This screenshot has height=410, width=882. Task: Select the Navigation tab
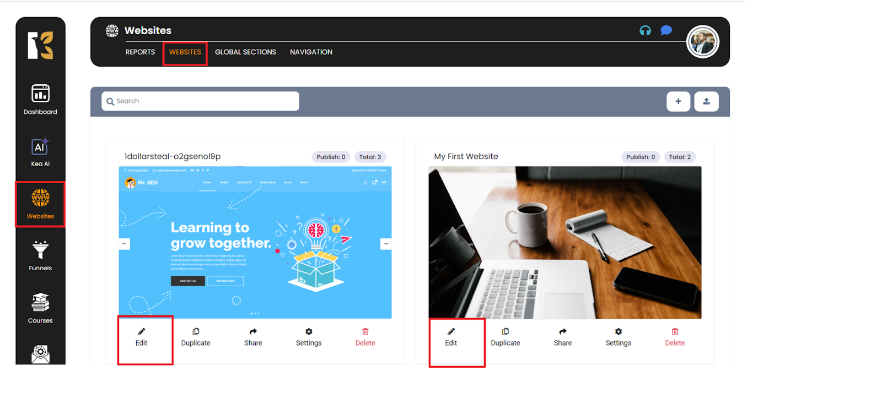click(x=311, y=52)
